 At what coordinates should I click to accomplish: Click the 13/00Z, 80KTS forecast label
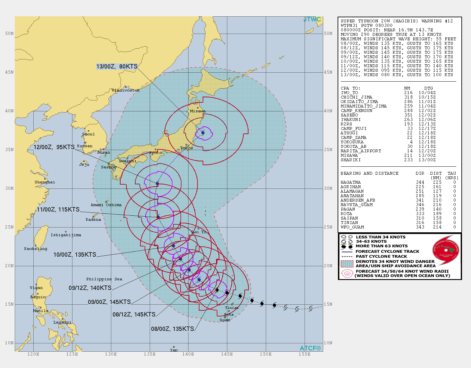click(117, 67)
